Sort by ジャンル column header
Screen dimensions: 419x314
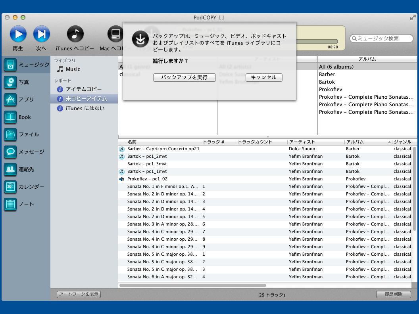(x=402, y=142)
